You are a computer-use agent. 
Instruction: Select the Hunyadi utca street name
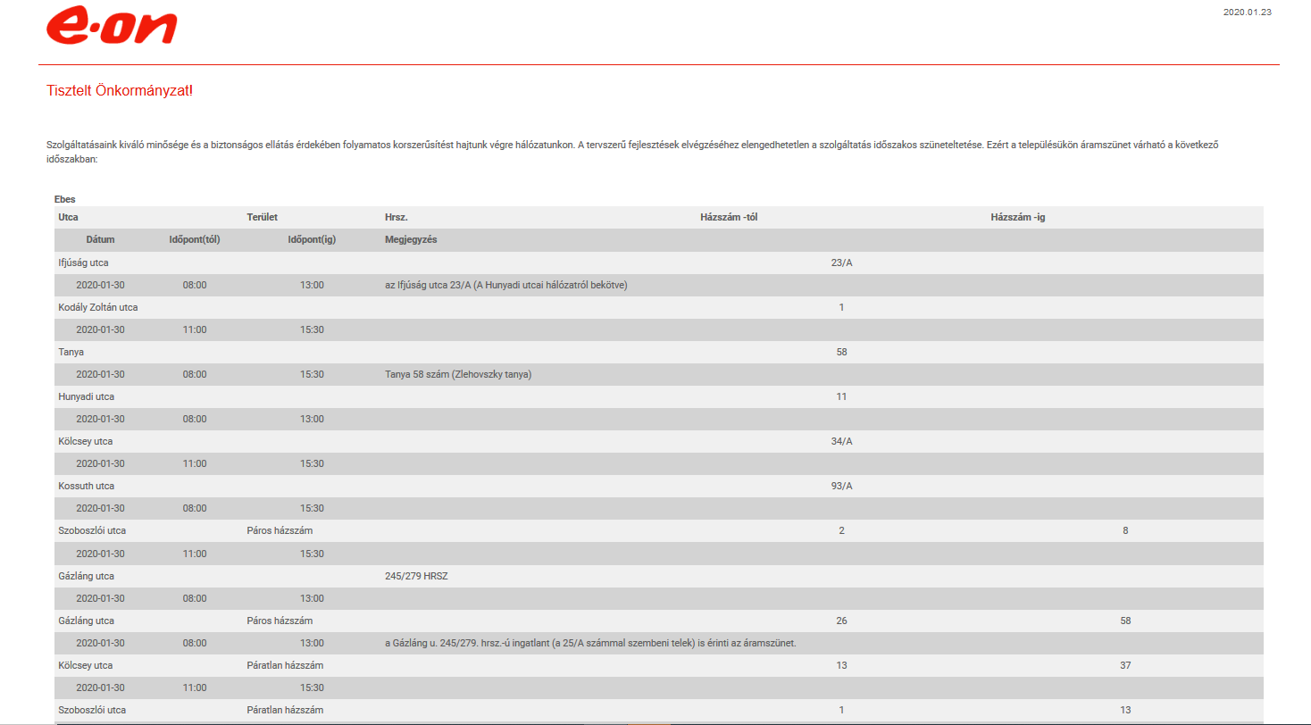[x=87, y=396]
